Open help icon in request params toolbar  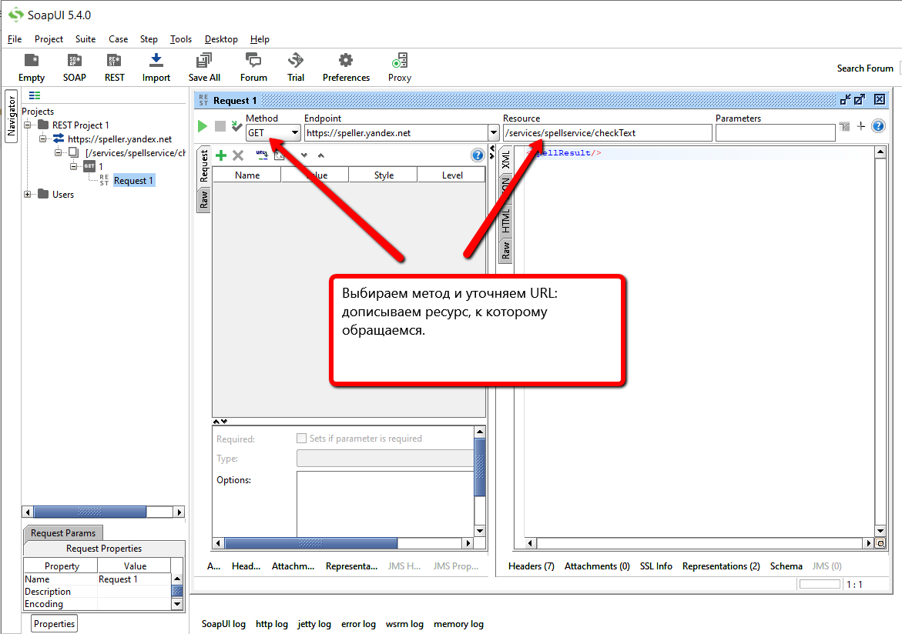(x=478, y=155)
